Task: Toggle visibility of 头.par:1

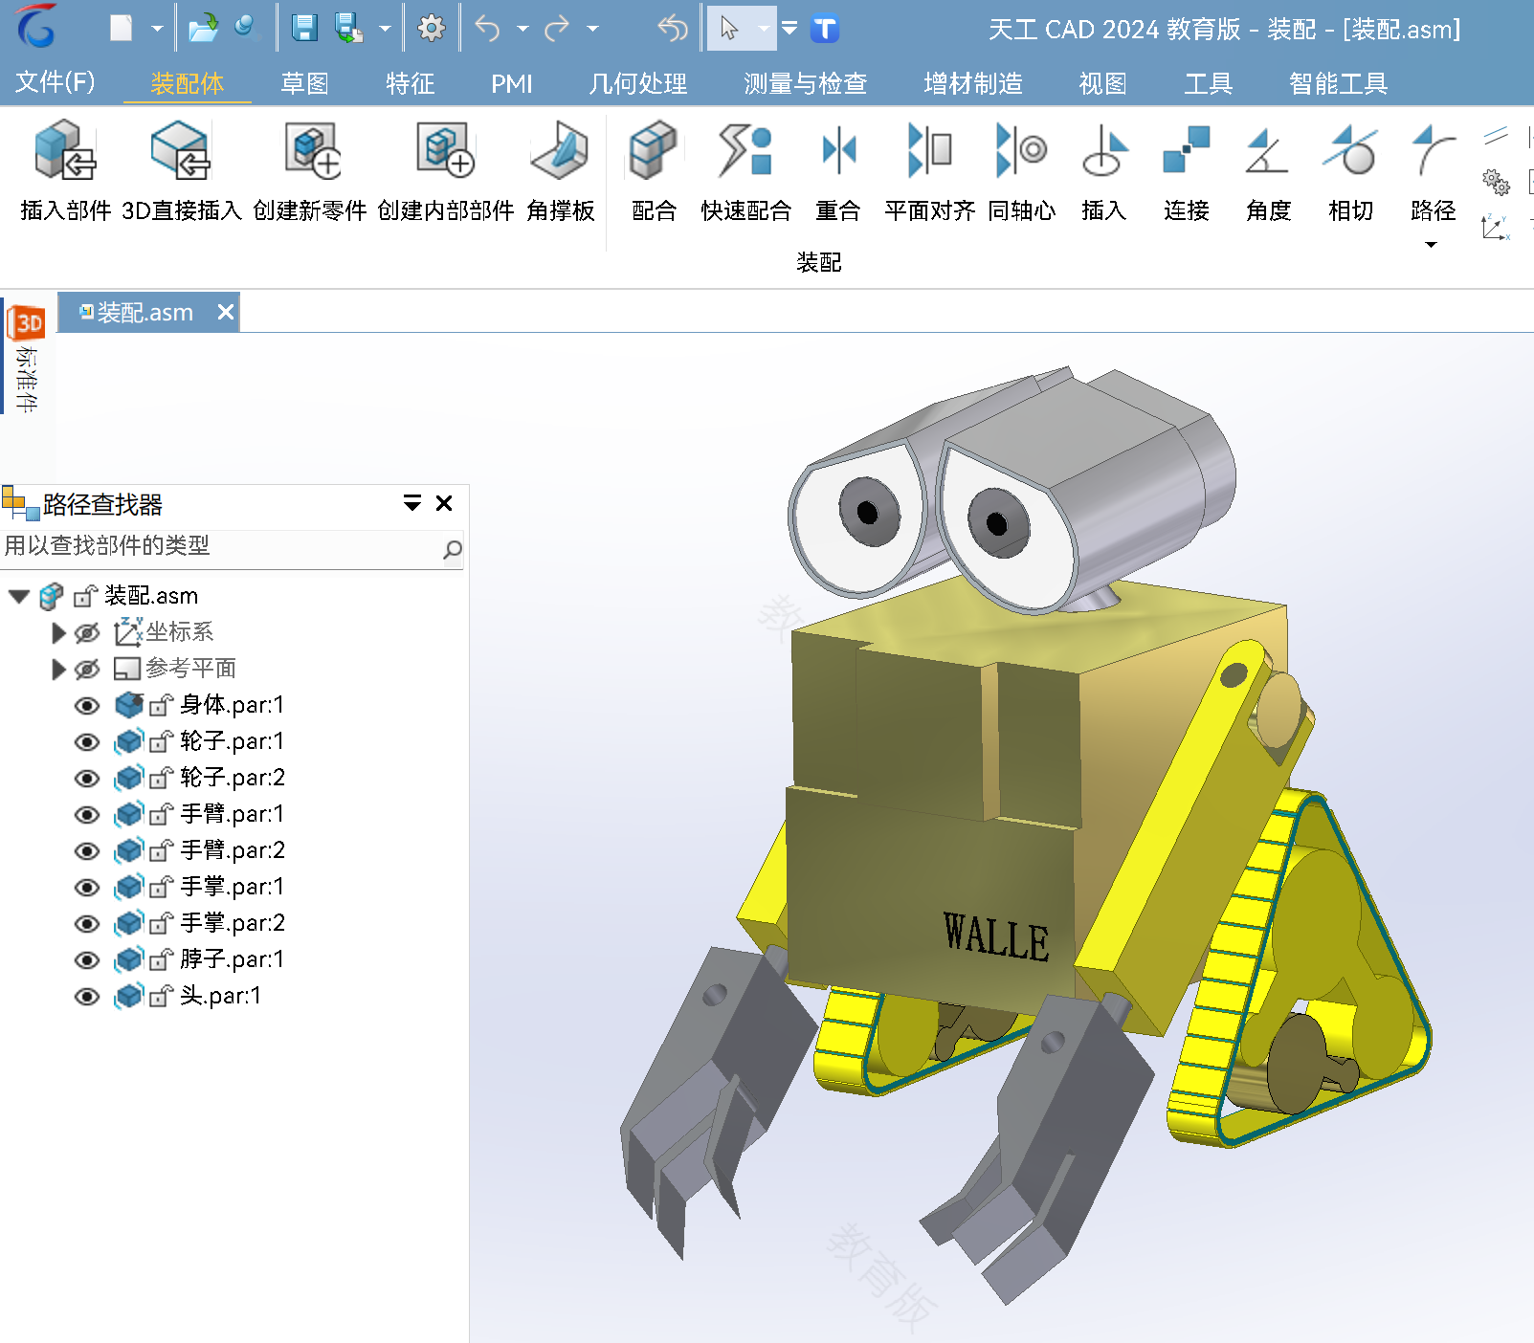Action: [87, 997]
